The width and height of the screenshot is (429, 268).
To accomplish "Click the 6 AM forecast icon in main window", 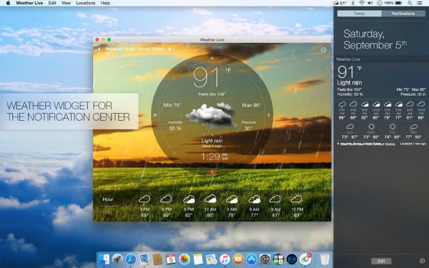I will [x=254, y=199].
